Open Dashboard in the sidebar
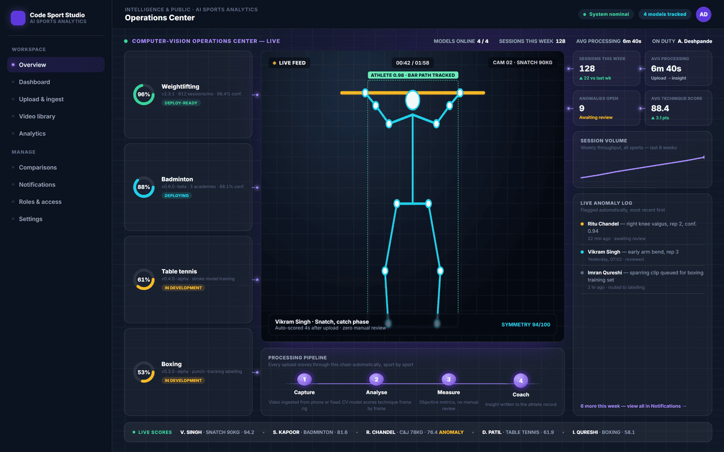Screen dimensions: 724x452 (x=56, y=82)
